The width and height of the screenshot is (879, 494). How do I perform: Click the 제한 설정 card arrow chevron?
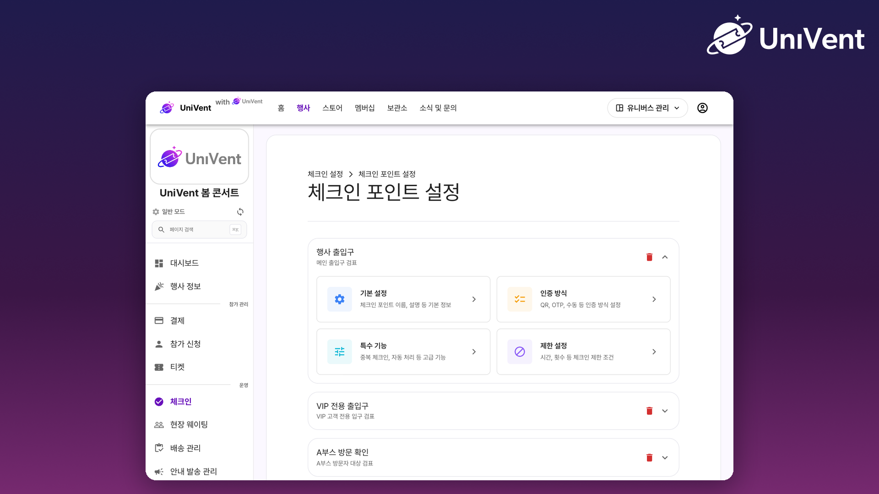click(654, 352)
